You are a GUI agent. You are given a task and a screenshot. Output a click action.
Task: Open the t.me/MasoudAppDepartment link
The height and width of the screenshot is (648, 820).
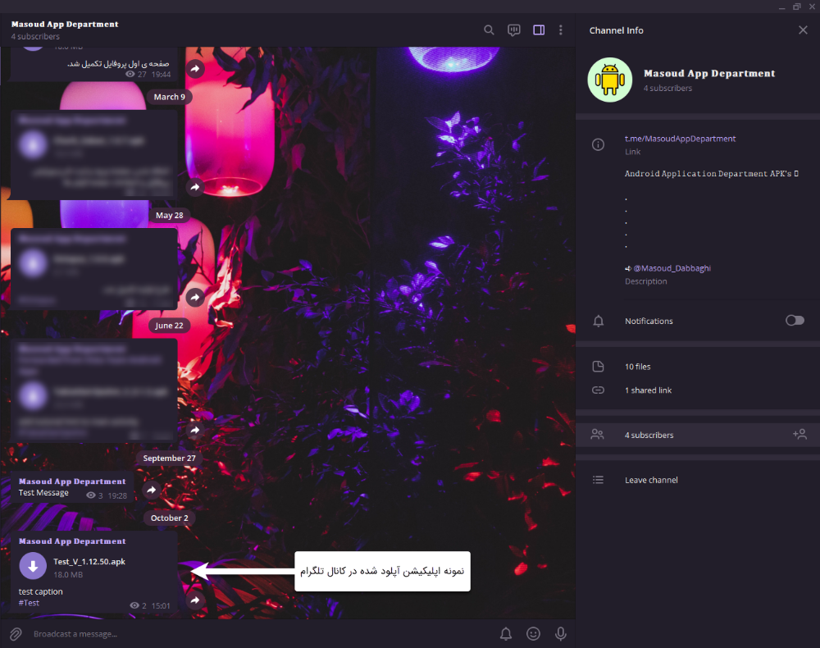click(680, 139)
